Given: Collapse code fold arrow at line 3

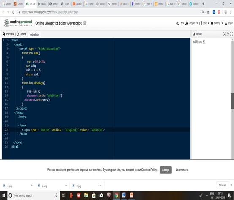Looking at the screenshot, I should (x=9, y=49).
